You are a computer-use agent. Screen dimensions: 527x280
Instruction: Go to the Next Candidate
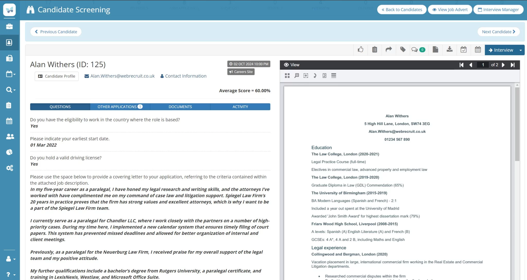[498, 32]
